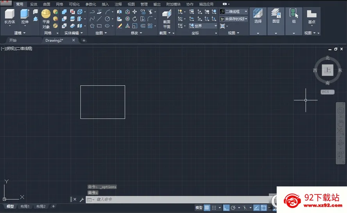This screenshot has width=347, height=213.
Task: Switch to the 注释 ribbon tab
Action: click(x=118, y=4)
